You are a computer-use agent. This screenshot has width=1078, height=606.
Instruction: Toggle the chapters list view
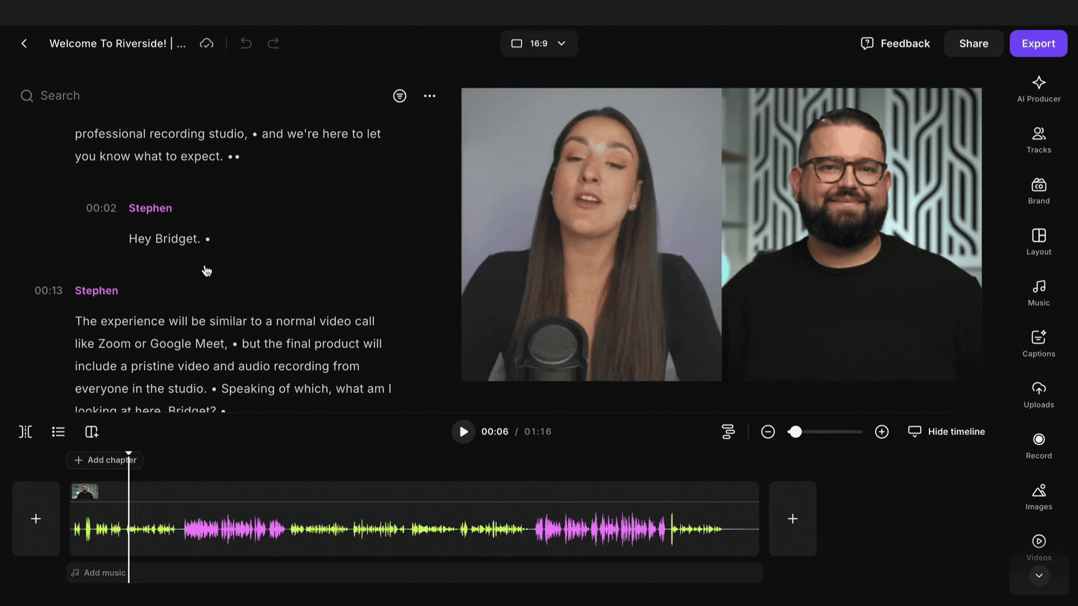click(58, 431)
